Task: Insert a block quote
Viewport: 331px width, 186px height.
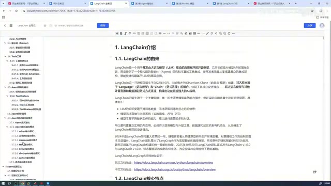Action: tap(160, 33)
